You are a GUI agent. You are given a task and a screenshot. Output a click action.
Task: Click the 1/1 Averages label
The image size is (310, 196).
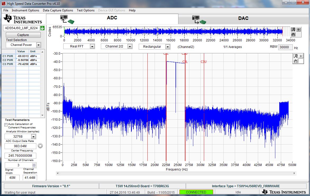pyautogui.click(x=232, y=47)
